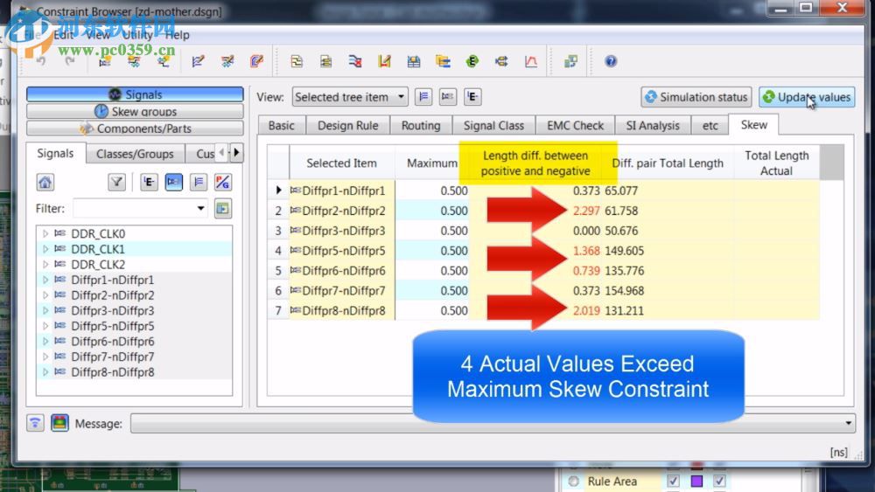The height and width of the screenshot is (492, 875).
Task: Open the Utility menu
Action: pos(137,35)
